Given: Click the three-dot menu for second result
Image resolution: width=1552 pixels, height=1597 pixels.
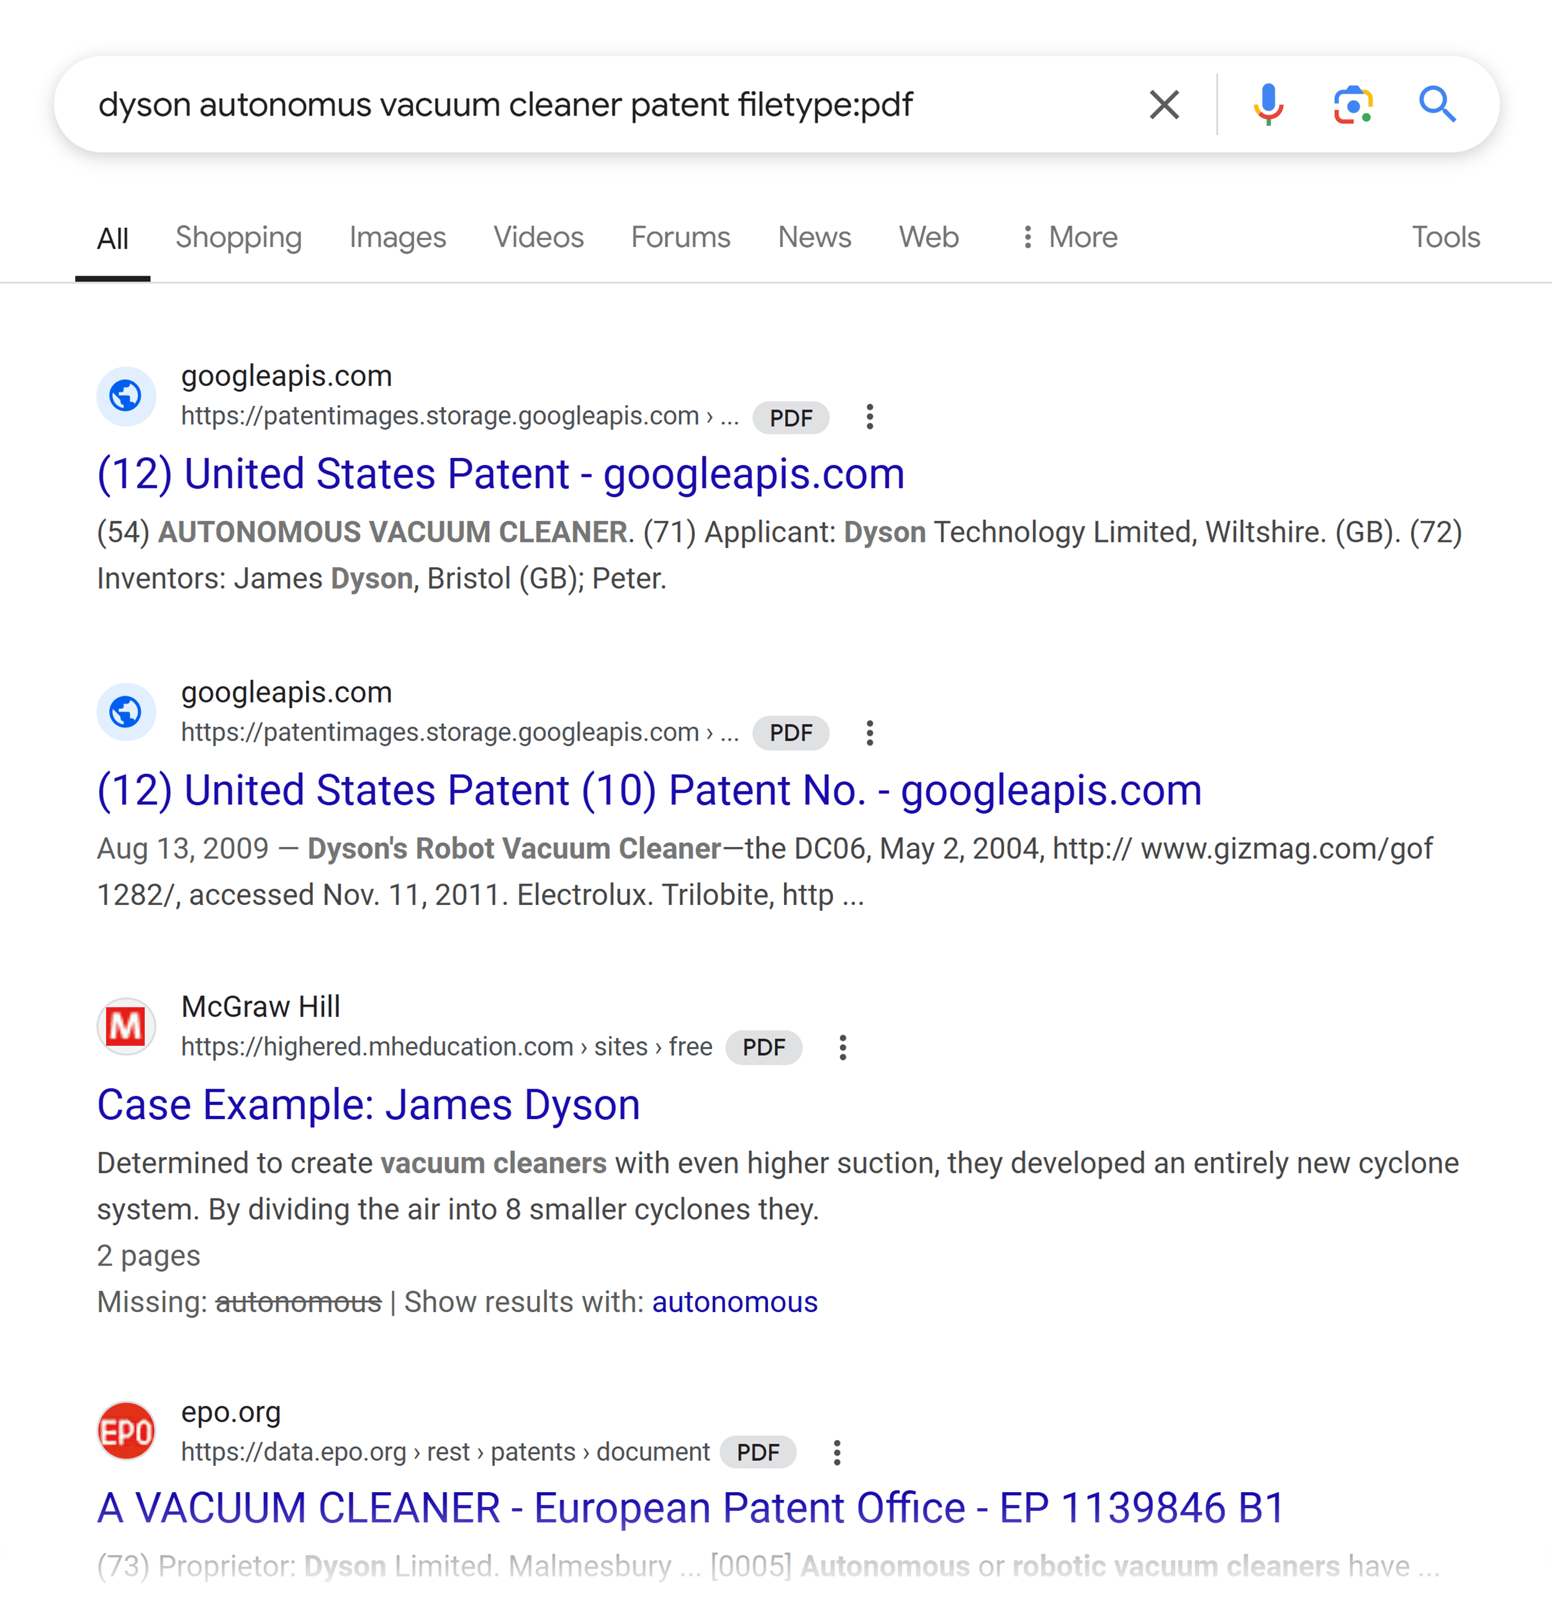Looking at the screenshot, I should click(x=870, y=733).
